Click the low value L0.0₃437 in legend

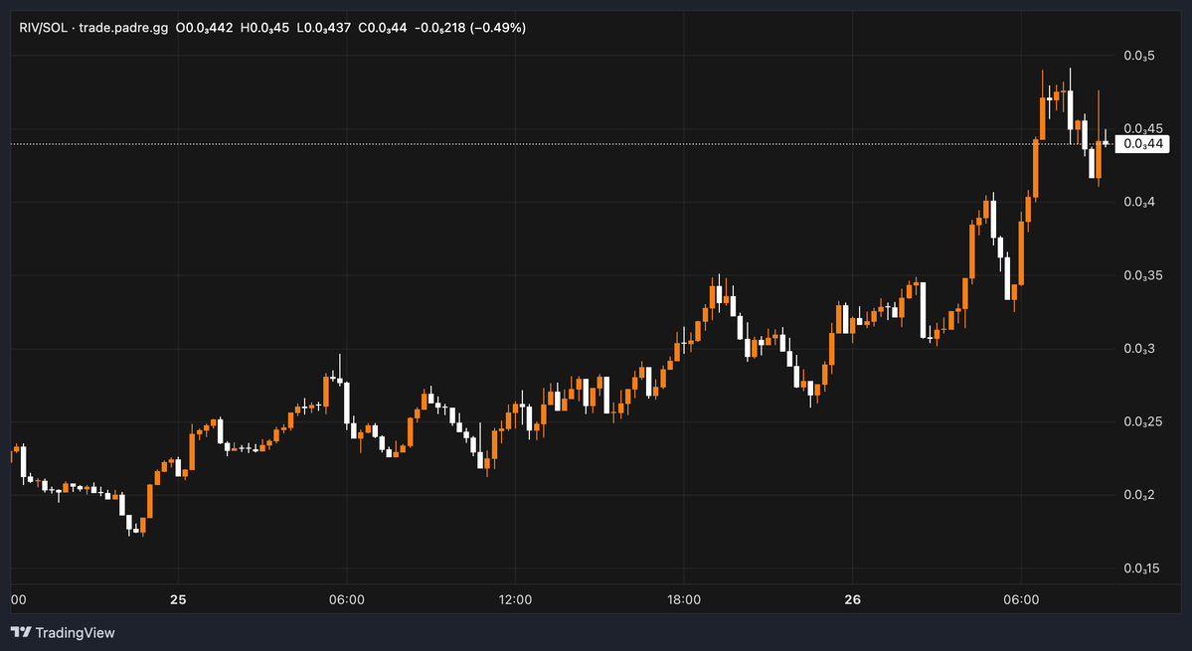[324, 28]
